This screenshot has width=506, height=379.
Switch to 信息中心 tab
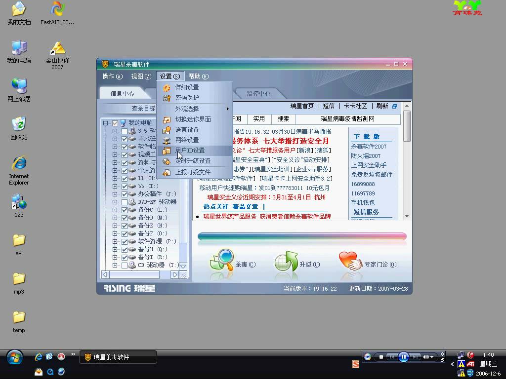(123, 93)
